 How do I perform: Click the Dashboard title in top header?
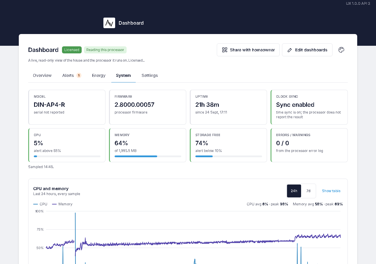(131, 23)
